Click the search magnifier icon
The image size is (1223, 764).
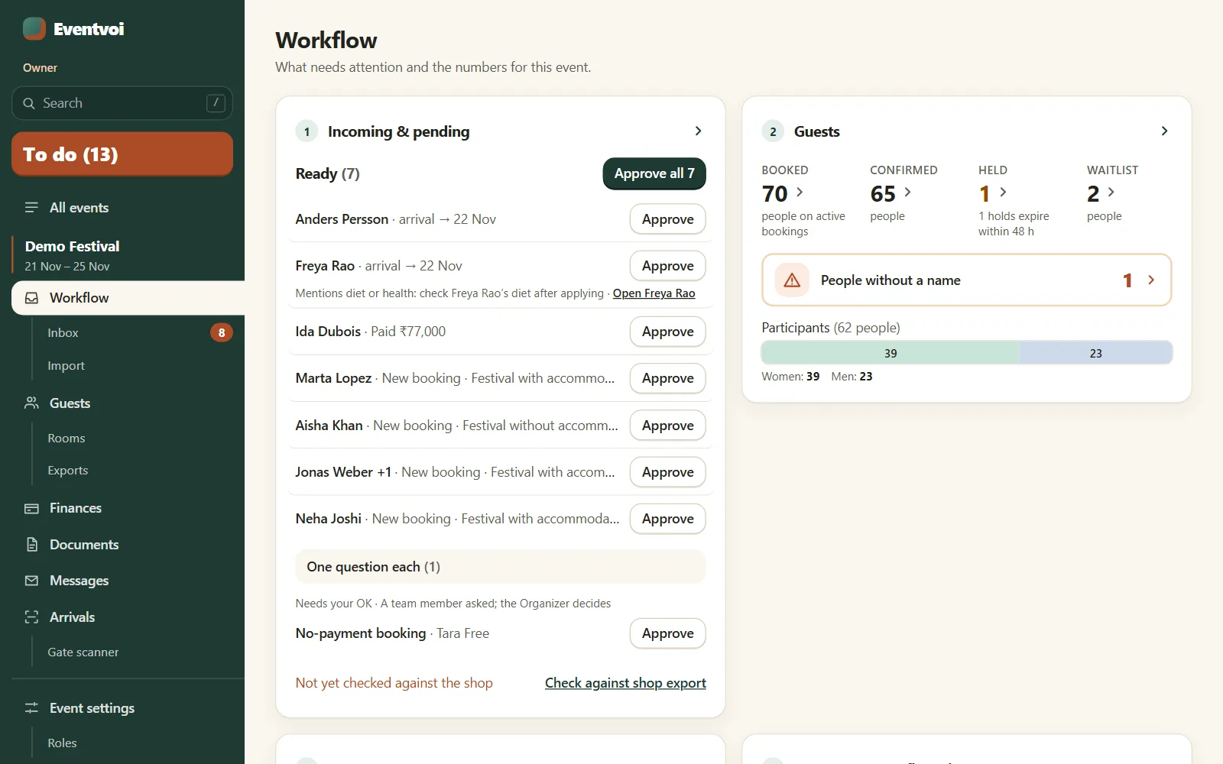pyautogui.click(x=29, y=103)
